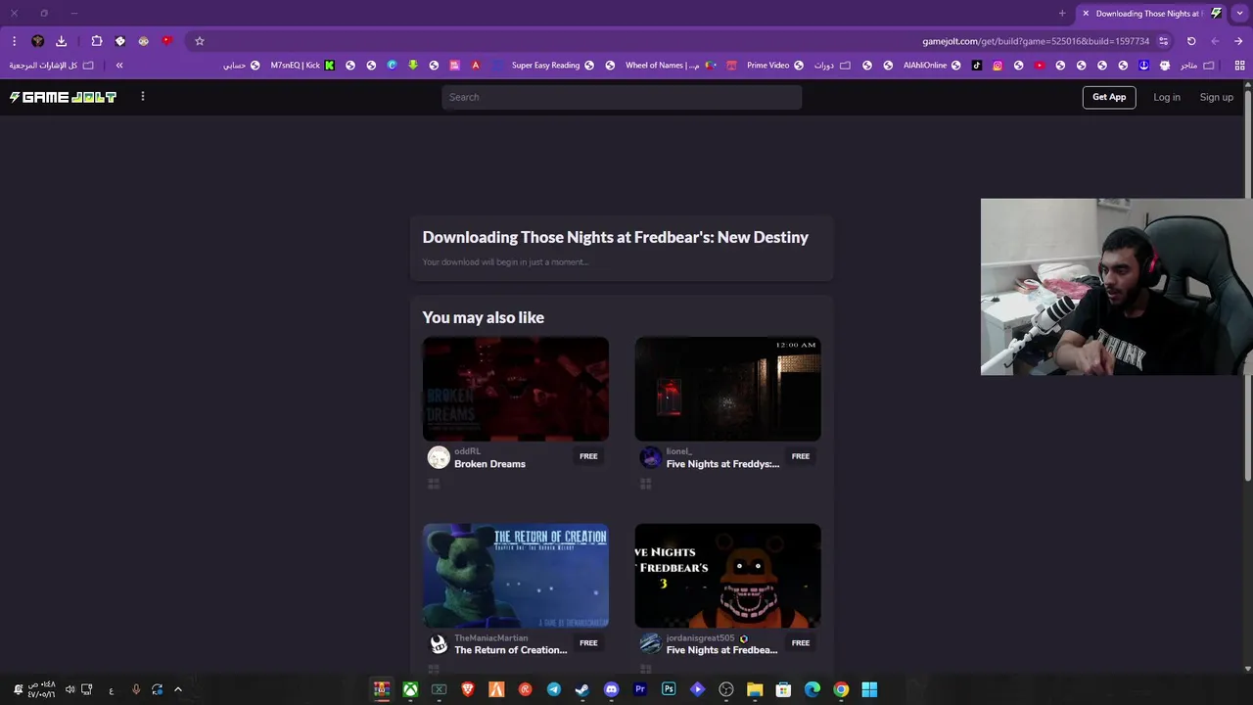
Task: Open WinRAR from the taskbar
Action: (x=382, y=689)
